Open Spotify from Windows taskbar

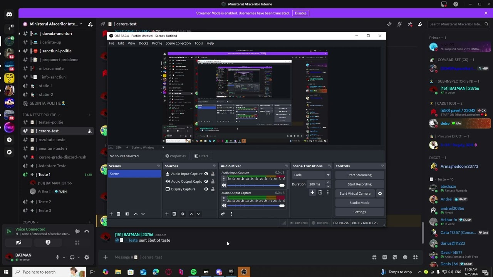tap(194, 272)
